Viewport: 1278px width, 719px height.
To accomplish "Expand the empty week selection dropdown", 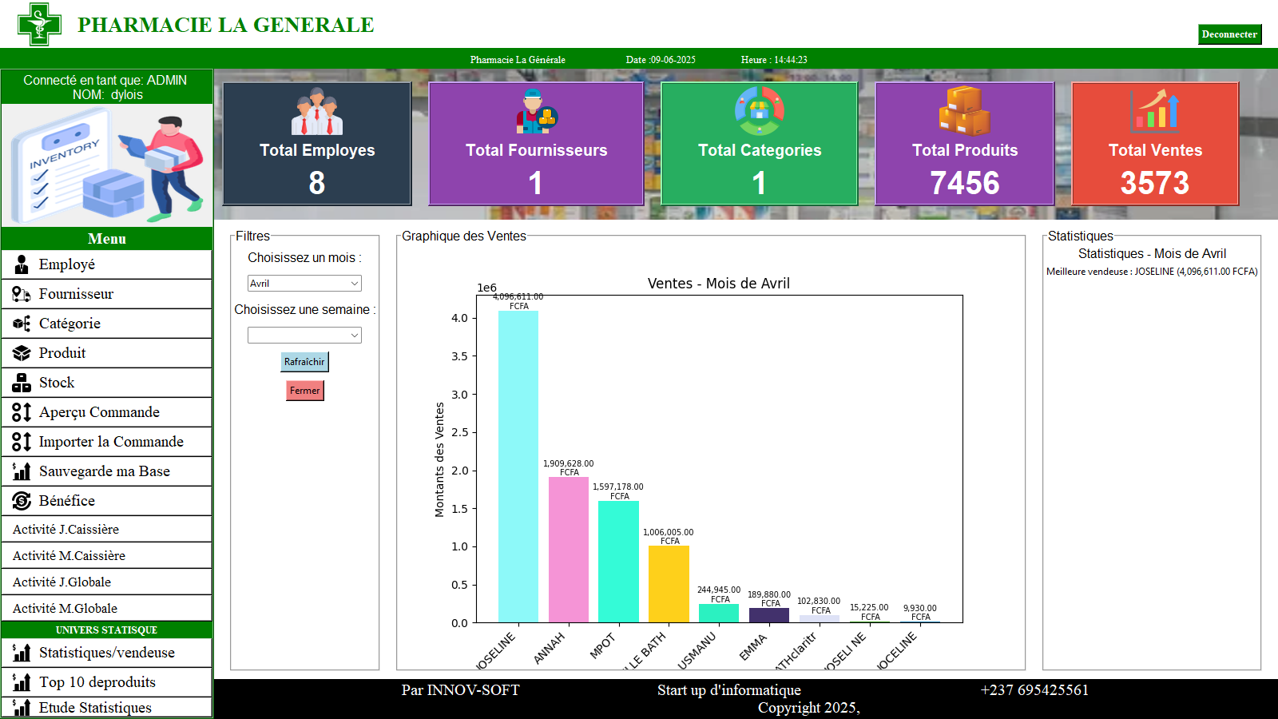I will point(304,336).
